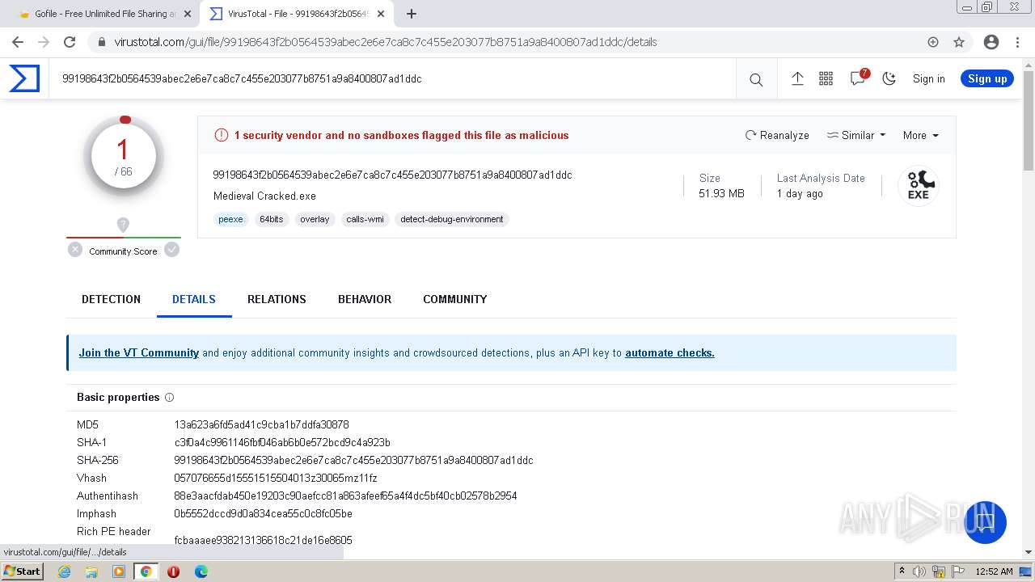Open the Opera taskbar icon

[x=173, y=571]
